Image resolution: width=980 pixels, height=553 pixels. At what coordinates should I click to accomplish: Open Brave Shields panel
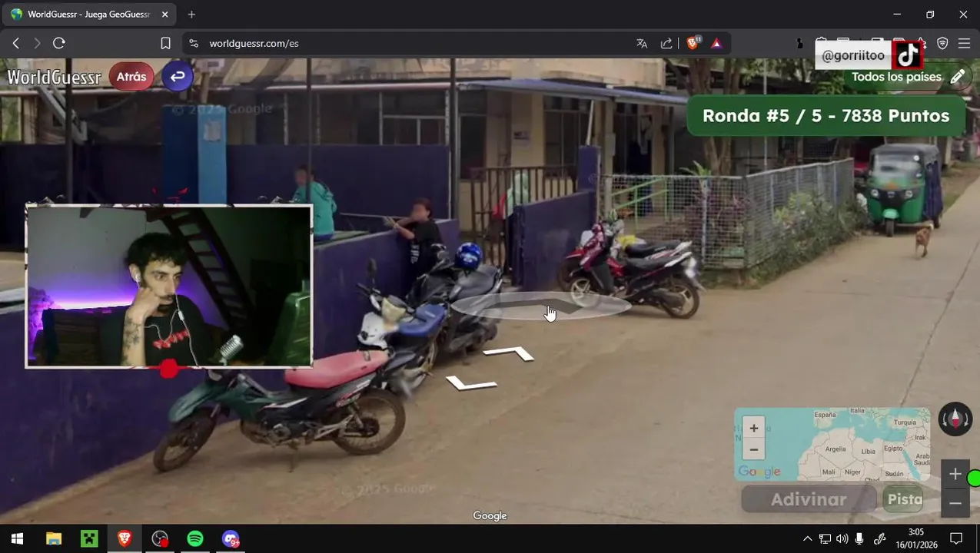click(x=693, y=43)
